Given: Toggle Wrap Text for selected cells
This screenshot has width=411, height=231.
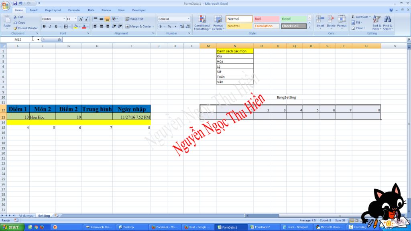Looking at the screenshot, I should [x=134, y=19].
